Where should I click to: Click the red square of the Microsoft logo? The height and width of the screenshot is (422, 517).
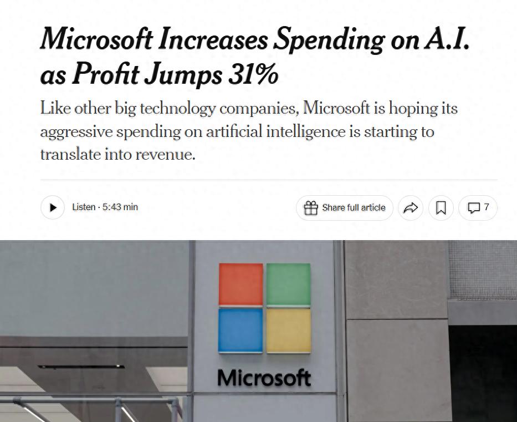click(x=241, y=284)
